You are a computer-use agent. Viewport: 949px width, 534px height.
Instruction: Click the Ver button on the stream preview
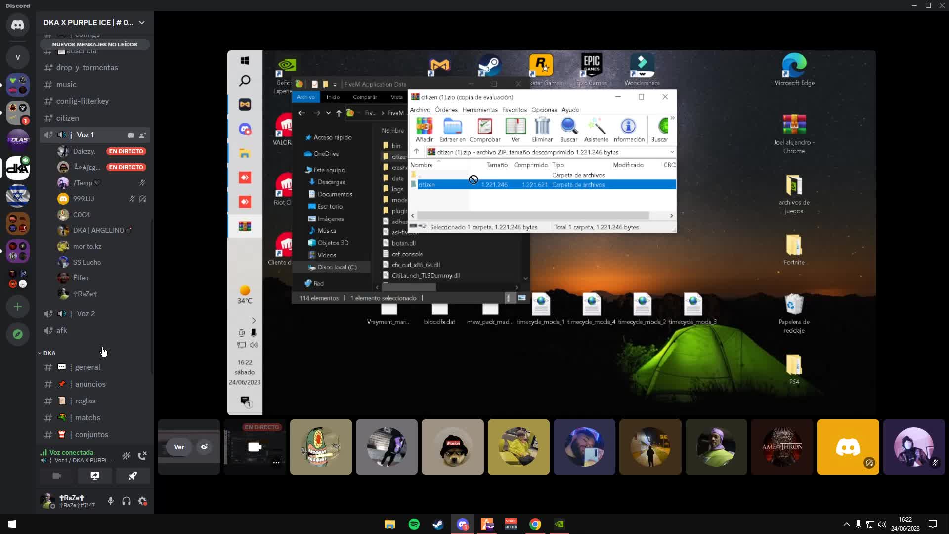pos(179,446)
